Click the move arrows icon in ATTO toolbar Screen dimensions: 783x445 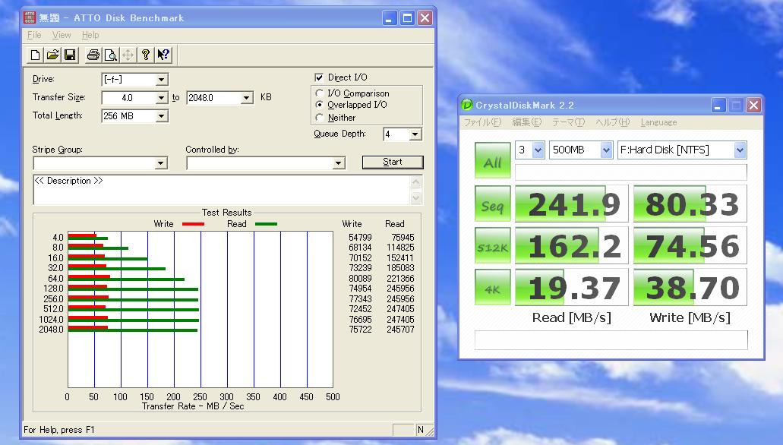point(128,55)
